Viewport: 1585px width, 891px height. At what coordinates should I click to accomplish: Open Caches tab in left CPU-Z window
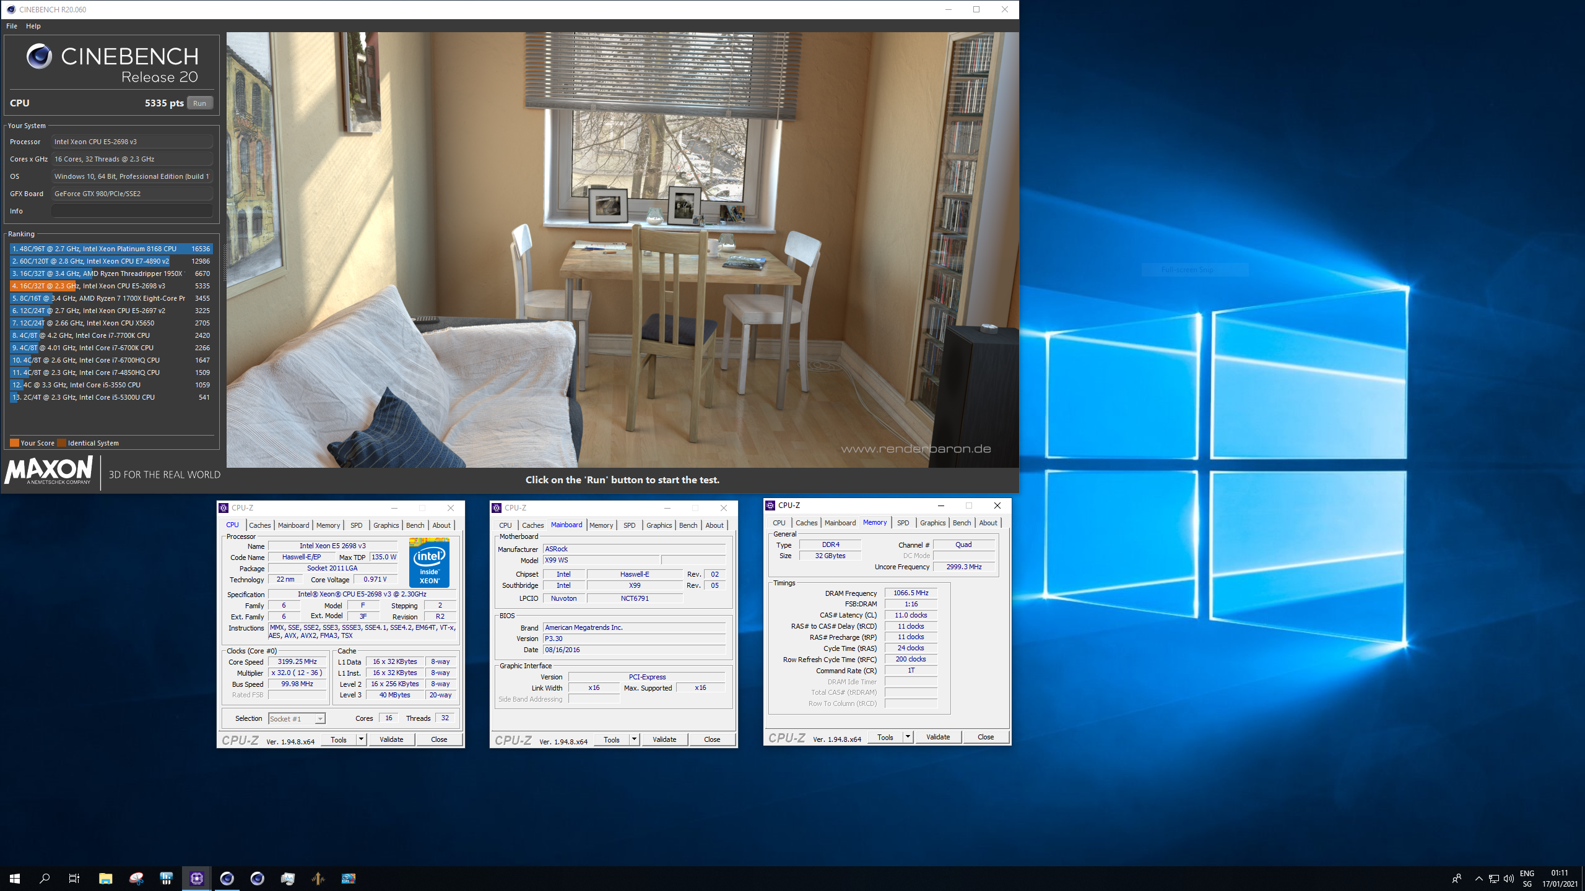[x=260, y=525]
